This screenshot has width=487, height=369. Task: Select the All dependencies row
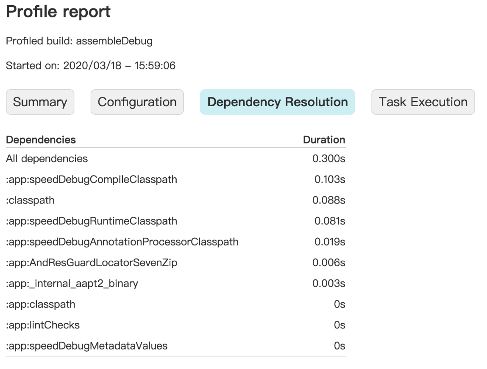point(47,158)
